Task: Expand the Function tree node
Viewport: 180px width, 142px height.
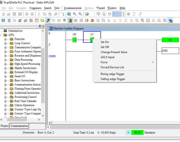Action: click(x=5, y=39)
